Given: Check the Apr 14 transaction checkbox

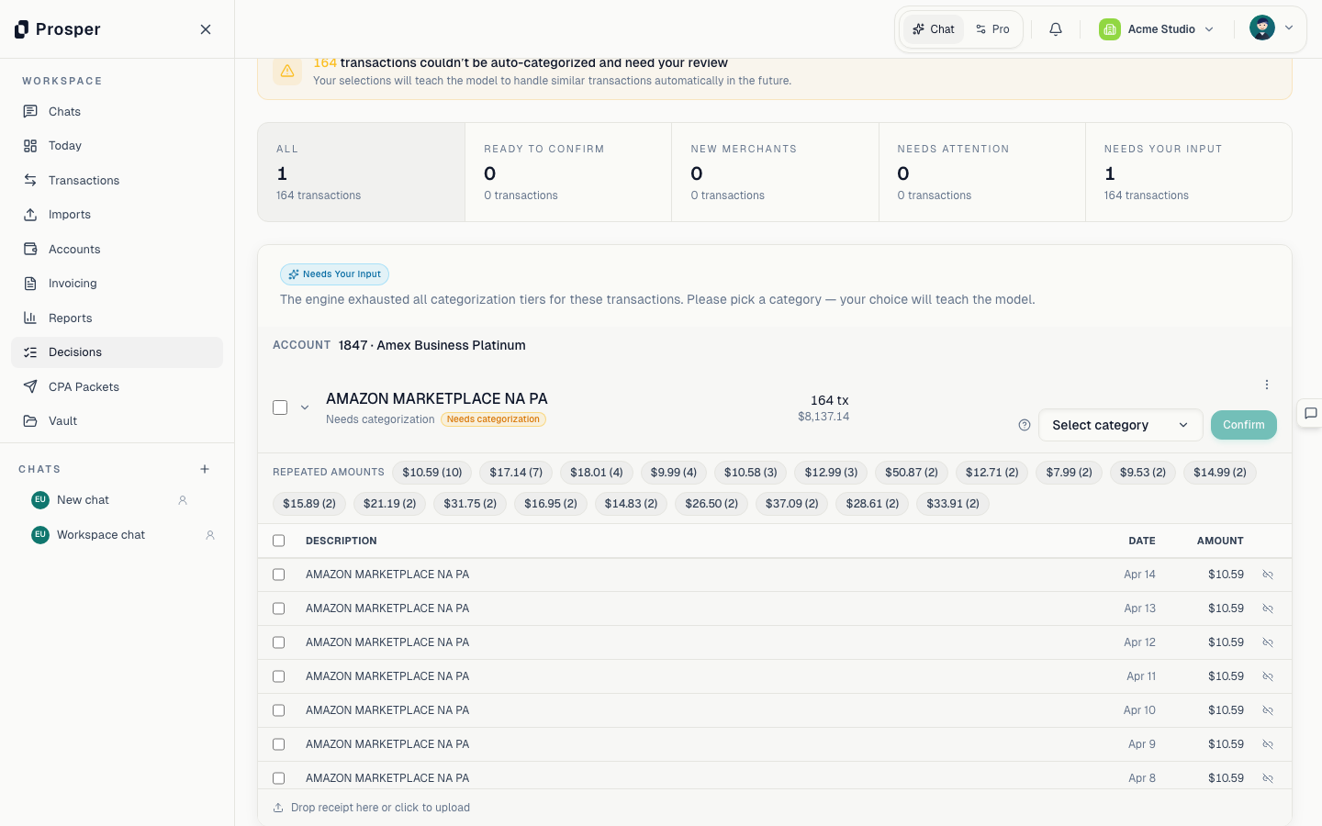Looking at the screenshot, I should tap(279, 575).
